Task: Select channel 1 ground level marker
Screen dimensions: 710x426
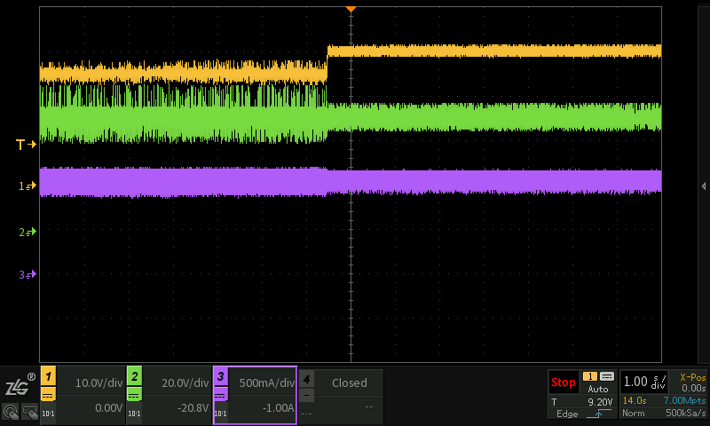Action: tap(28, 185)
